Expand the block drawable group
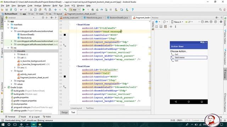This screenshot has height=127, width=227. pos(15,54)
